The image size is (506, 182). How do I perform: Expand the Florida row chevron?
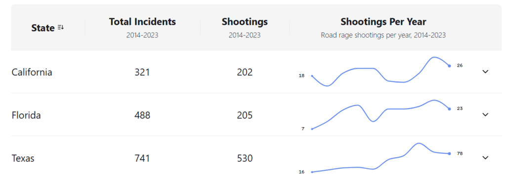[x=485, y=114]
